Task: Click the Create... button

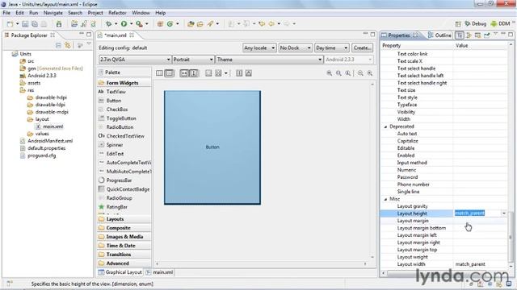Action: [362, 48]
